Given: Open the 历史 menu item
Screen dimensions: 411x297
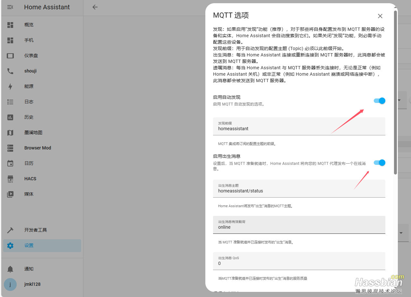Looking at the screenshot, I should (42, 117).
